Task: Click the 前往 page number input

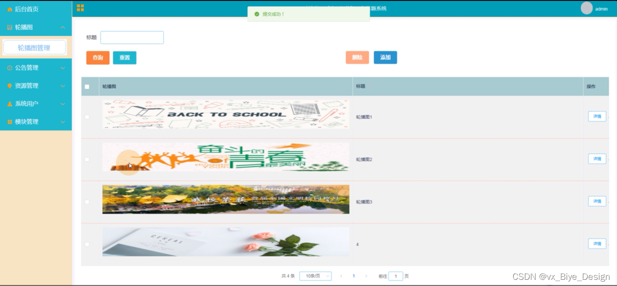Action: pyautogui.click(x=396, y=276)
